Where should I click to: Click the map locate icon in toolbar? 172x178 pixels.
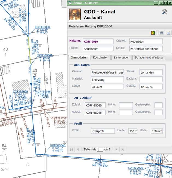[153, 33]
